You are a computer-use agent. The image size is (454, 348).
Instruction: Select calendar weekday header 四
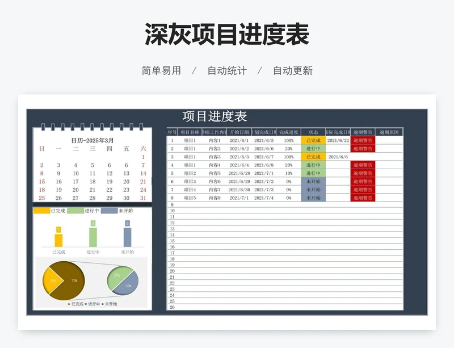pyautogui.click(x=109, y=149)
